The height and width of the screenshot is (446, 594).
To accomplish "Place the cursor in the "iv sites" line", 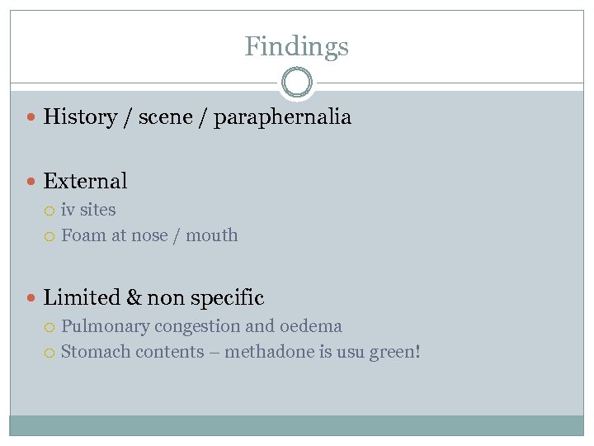I will (88, 210).
